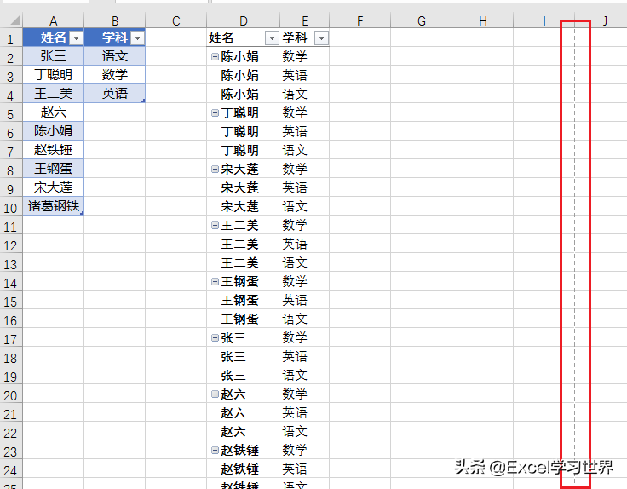Open the 姓名 filter dropdown in cell D1
The image size is (627, 489).
(272, 38)
